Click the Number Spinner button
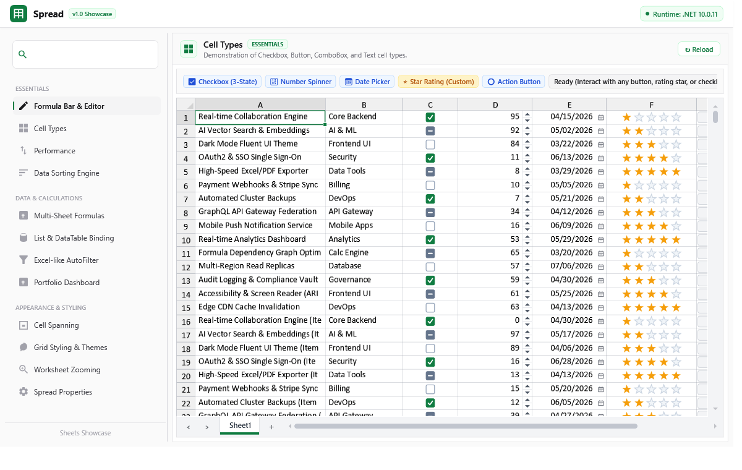This screenshot has height=470, width=742. [301, 82]
